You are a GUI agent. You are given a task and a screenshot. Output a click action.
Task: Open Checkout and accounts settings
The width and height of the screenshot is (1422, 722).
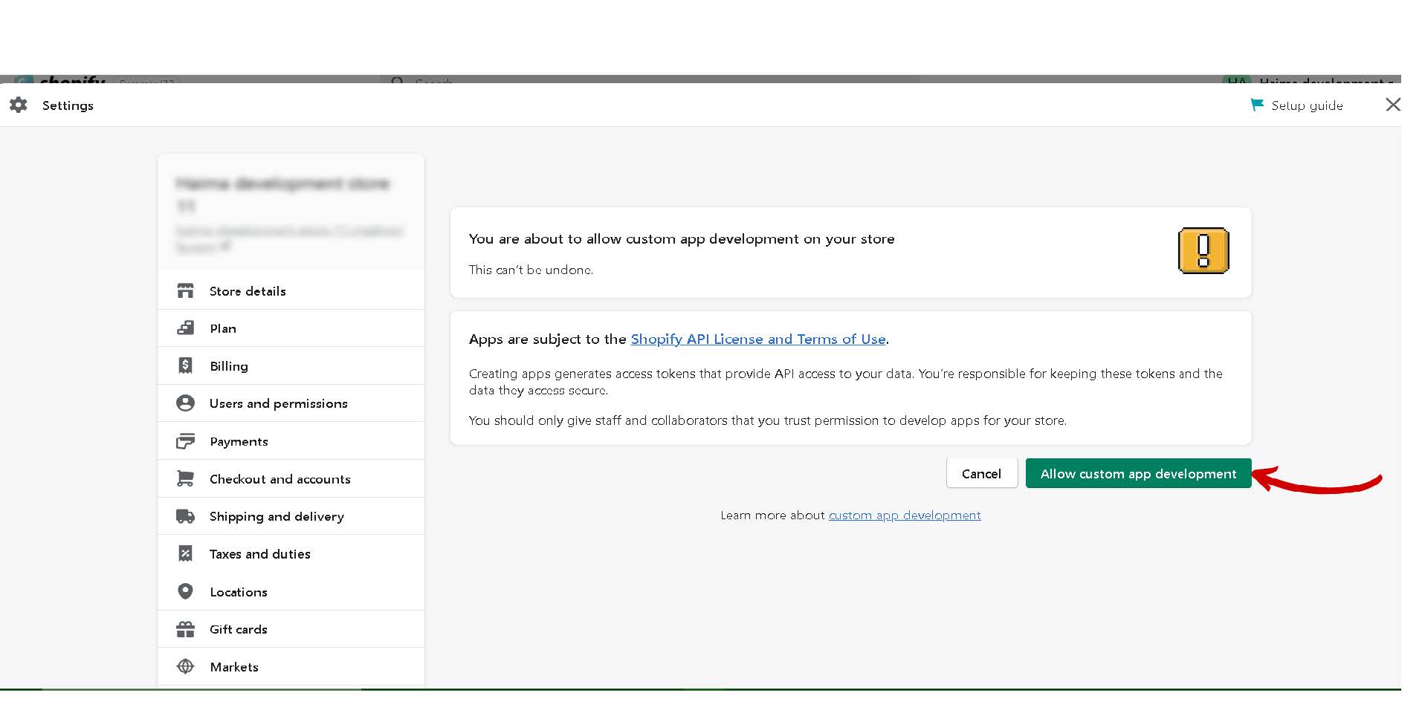(x=279, y=479)
